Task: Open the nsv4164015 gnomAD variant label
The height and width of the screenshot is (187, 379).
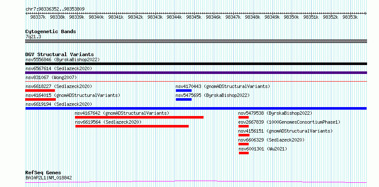Action: pos(73,95)
